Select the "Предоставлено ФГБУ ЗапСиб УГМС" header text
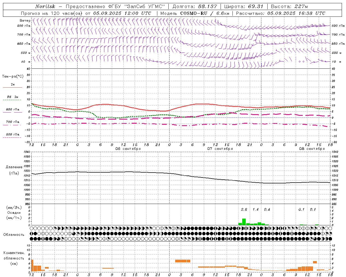The width and height of the screenshot is (346, 277). (116, 6)
